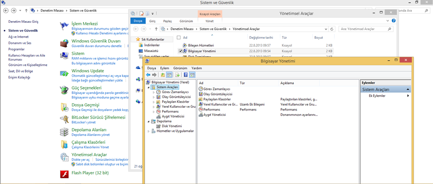This screenshot has width=433, height=184.
Task: Open the Yönet ribbon tab in Explorer
Action: pos(209,21)
